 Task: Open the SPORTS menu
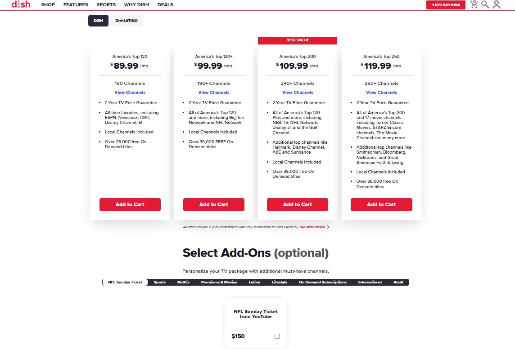(106, 4)
